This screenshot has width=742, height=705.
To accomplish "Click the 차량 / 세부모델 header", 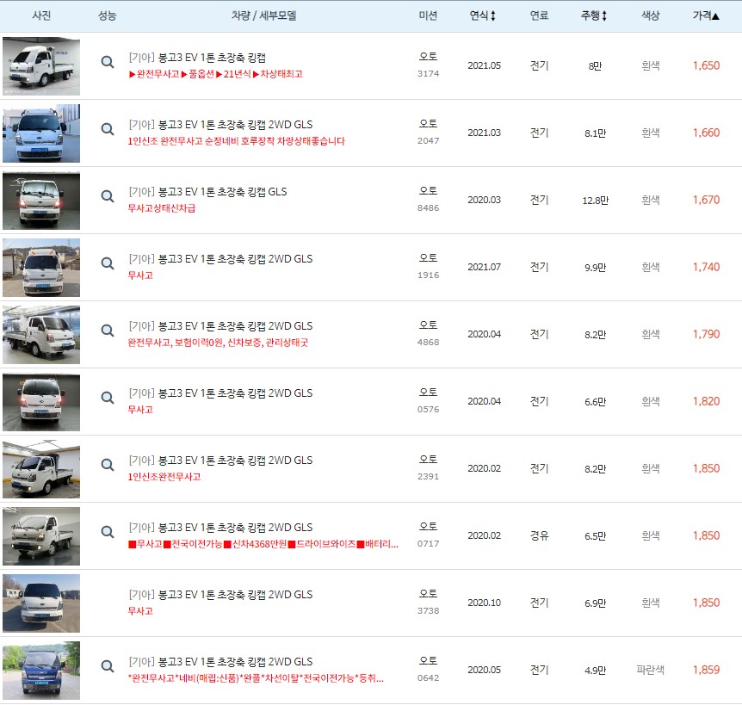I will tap(263, 15).
